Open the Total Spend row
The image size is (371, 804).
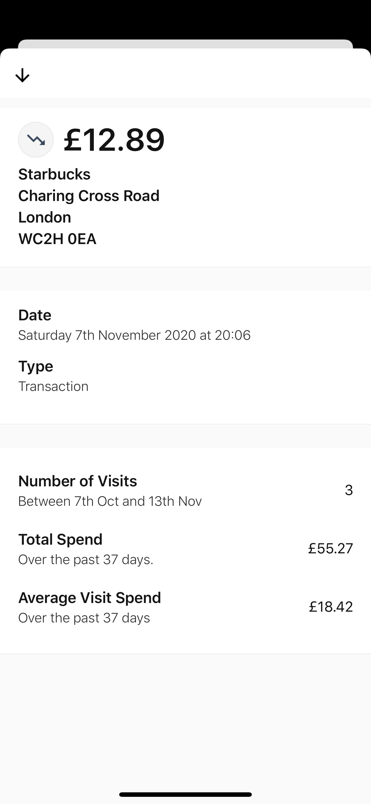(x=185, y=549)
